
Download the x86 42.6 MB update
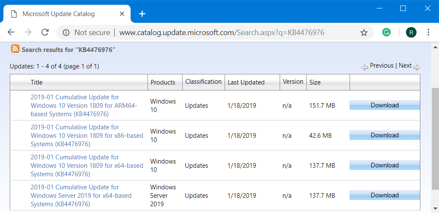click(385, 135)
